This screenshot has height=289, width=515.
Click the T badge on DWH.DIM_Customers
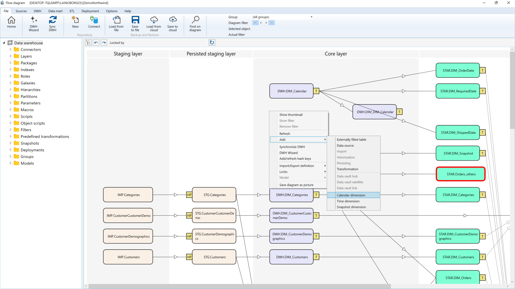pyautogui.click(x=316, y=257)
